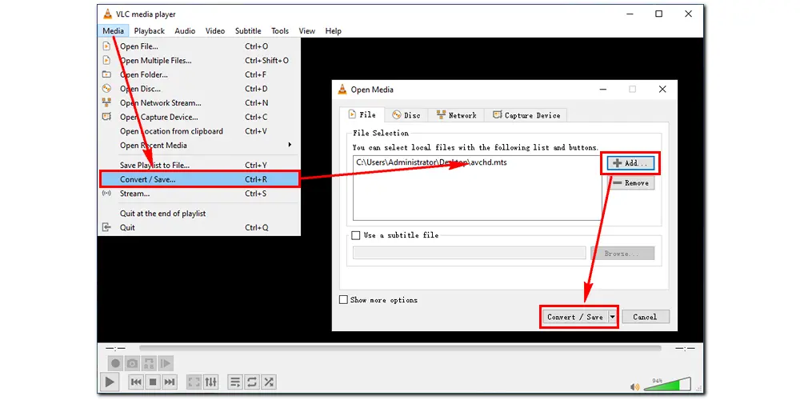Check the Show more options checkbox
This screenshot has height=400, width=800.
click(x=343, y=300)
